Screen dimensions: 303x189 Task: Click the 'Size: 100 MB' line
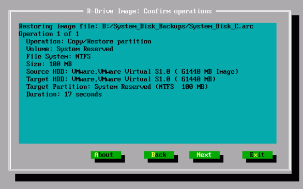49,64
